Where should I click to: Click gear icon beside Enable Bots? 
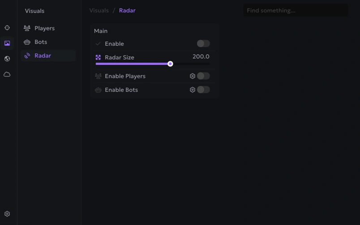click(193, 90)
